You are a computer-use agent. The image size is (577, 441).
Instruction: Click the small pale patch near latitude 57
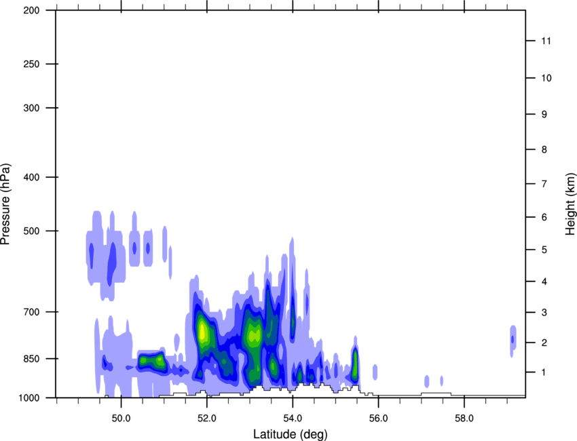tap(427, 380)
